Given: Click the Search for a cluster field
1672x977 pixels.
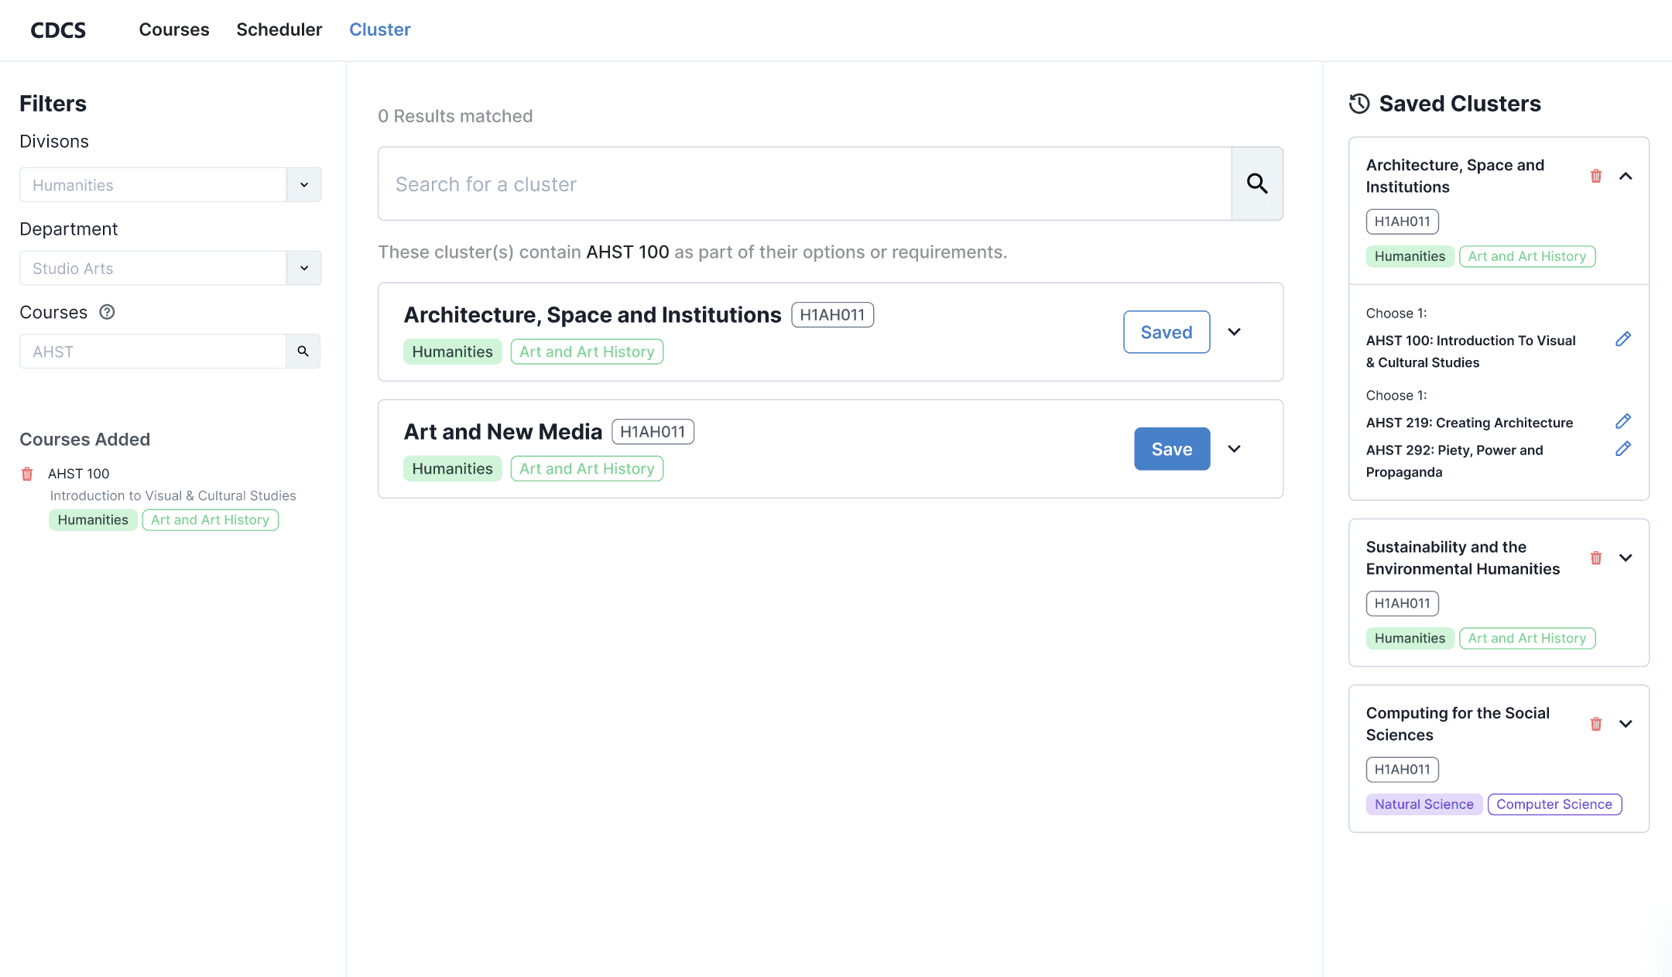Looking at the screenshot, I should [x=803, y=184].
